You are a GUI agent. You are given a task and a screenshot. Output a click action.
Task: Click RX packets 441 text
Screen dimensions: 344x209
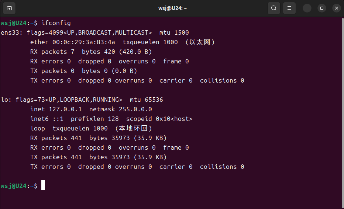[56, 138]
